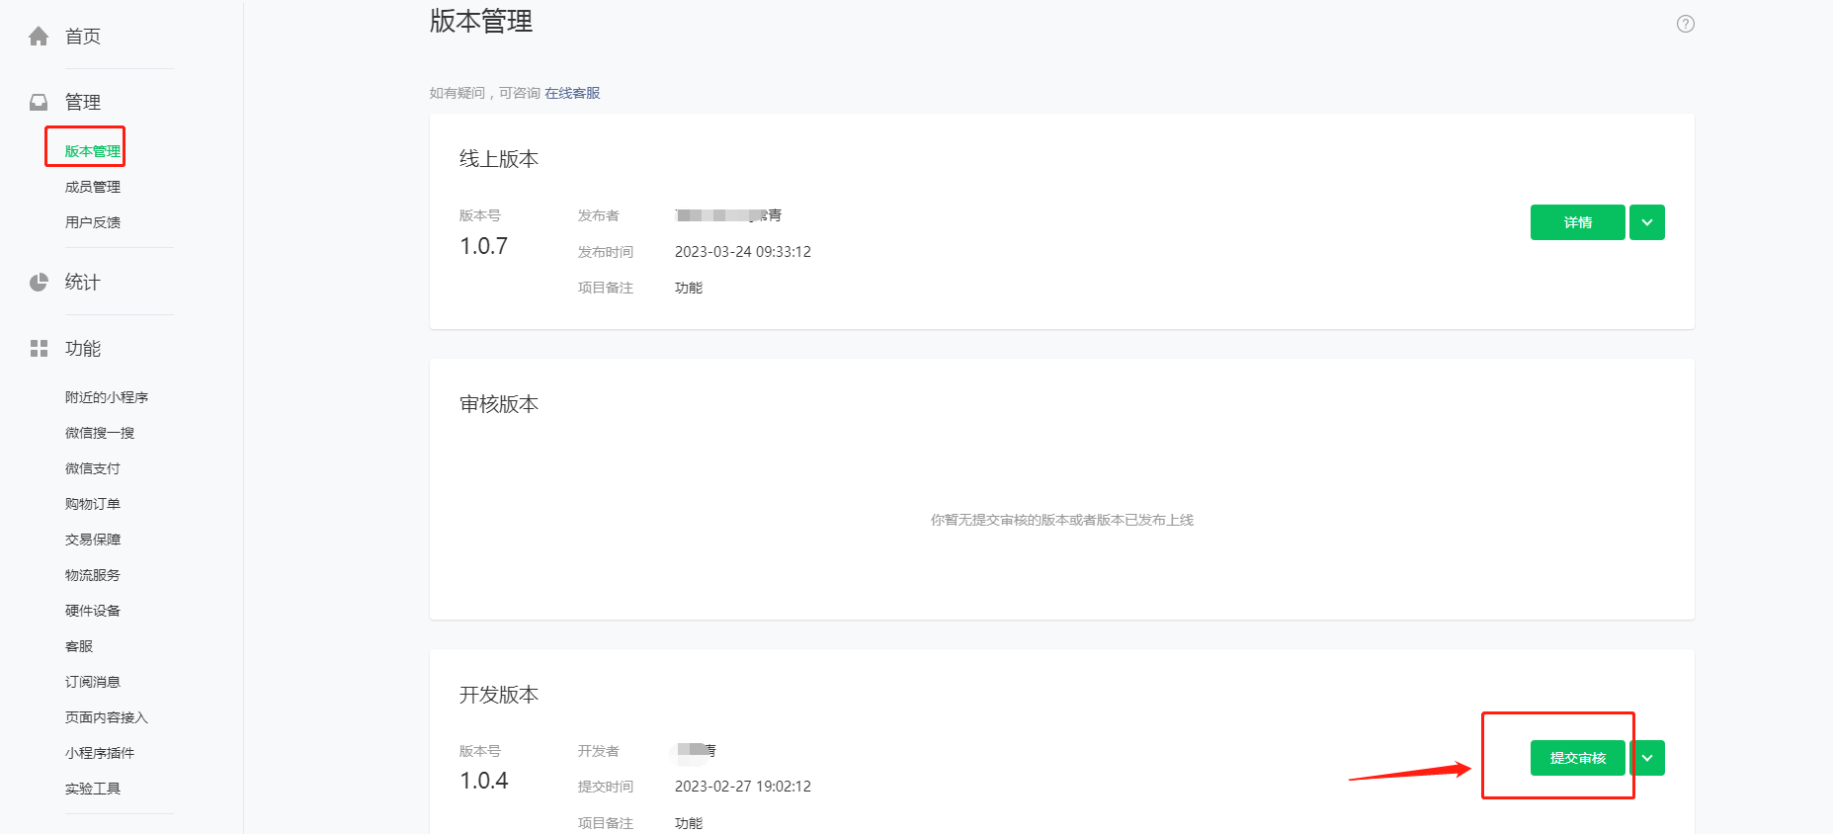This screenshot has height=834, width=1833.
Task: Click submit time 2023-02-27 19:02:12
Action: [x=743, y=787]
